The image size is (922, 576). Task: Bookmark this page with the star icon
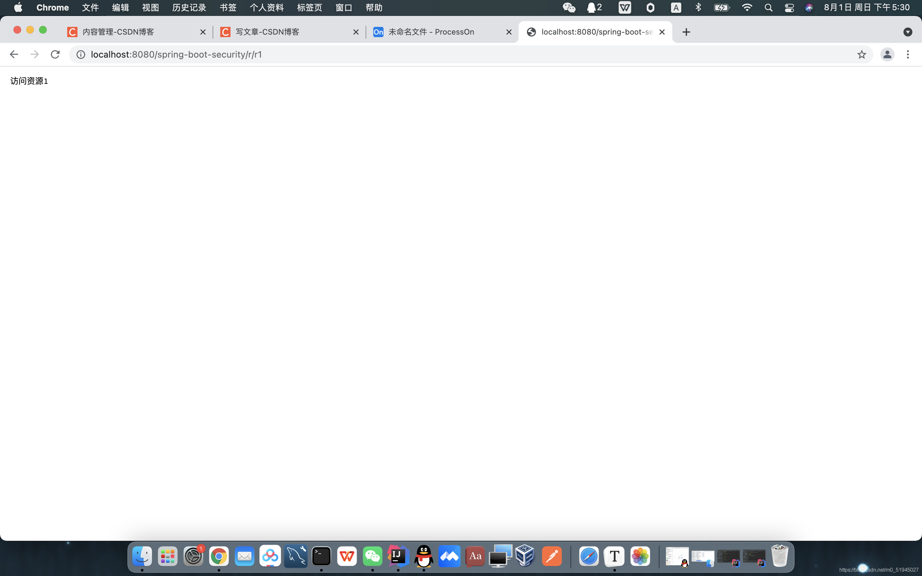click(x=861, y=54)
